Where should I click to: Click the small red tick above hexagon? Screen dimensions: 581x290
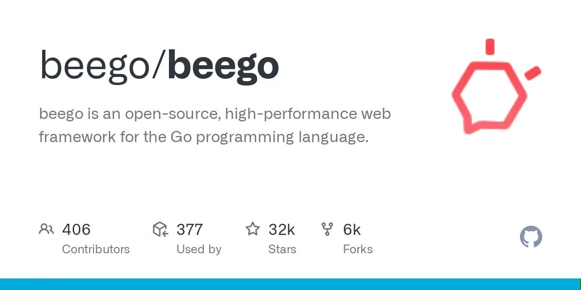490,46
